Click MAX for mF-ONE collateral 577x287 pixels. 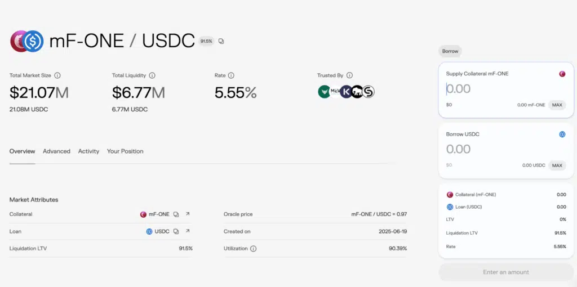557,105
